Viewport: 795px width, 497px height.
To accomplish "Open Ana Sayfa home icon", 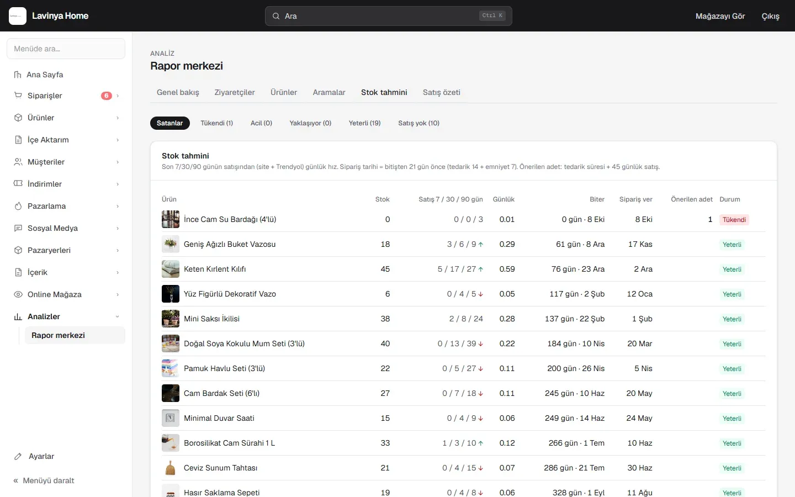I will (x=18, y=75).
